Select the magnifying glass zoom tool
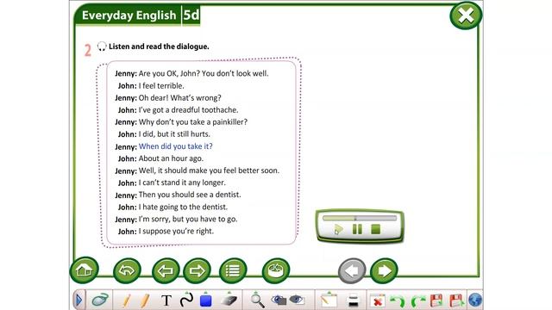 [x=257, y=301]
